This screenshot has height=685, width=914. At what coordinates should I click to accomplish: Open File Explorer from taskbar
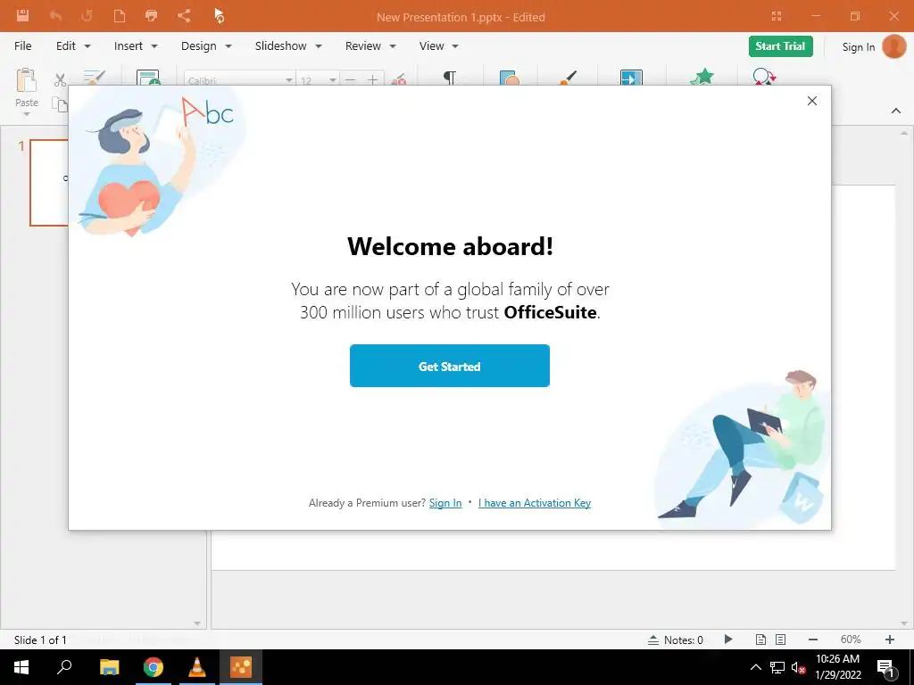click(x=109, y=667)
